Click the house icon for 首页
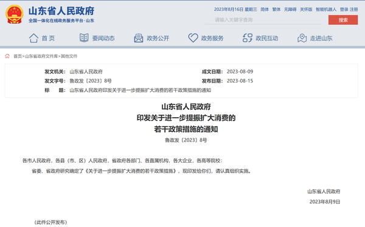Viewport: 365px width, 227px height. pyautogui.click(x=33, y=38)
